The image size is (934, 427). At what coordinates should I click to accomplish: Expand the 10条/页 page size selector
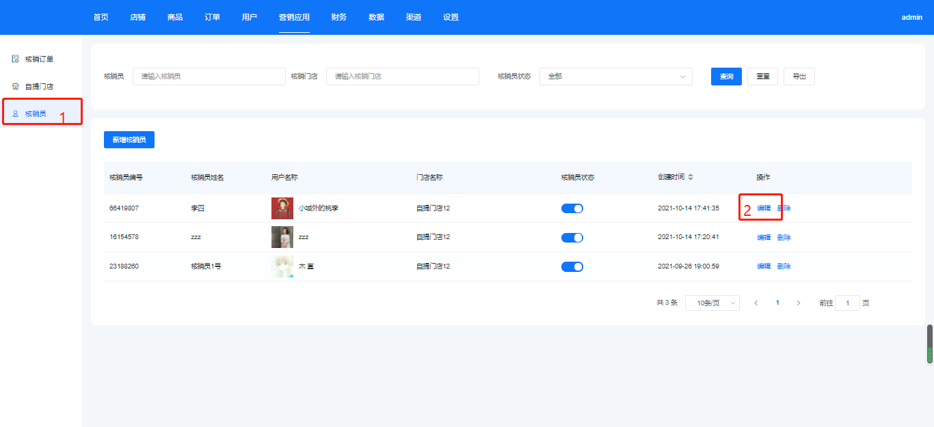[712, 303]
